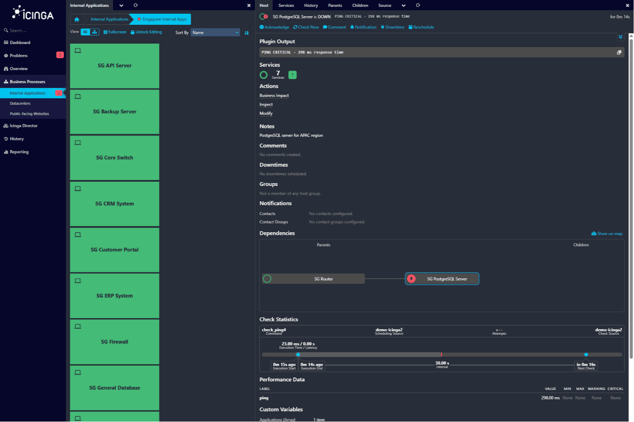Click the Modify action
Viewport: 634px width, 422px height.
coord(266,114)
